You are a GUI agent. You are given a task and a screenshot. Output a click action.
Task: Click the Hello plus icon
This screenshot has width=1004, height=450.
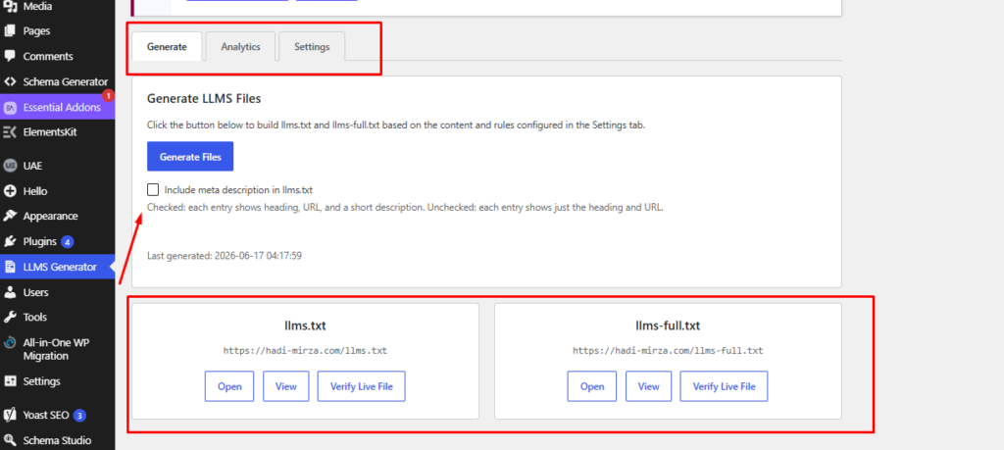pos(10,191)
